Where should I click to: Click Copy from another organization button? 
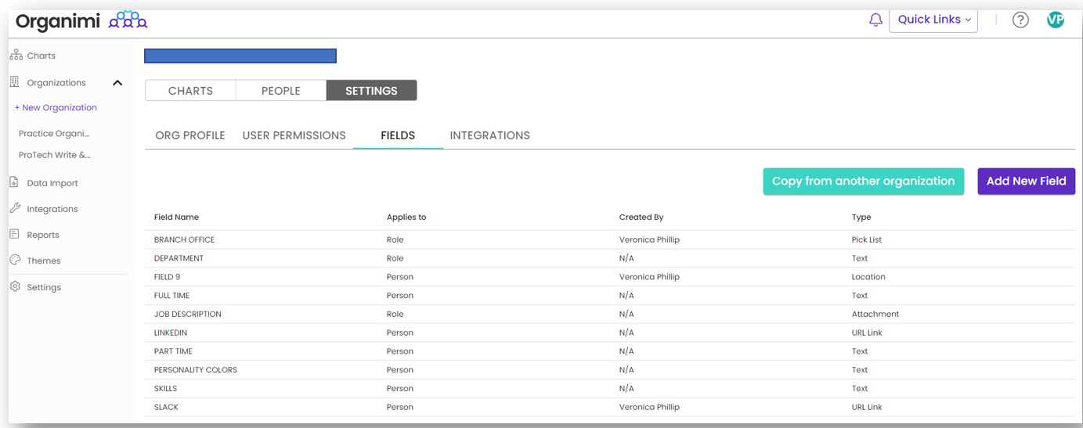click(863, 182)
